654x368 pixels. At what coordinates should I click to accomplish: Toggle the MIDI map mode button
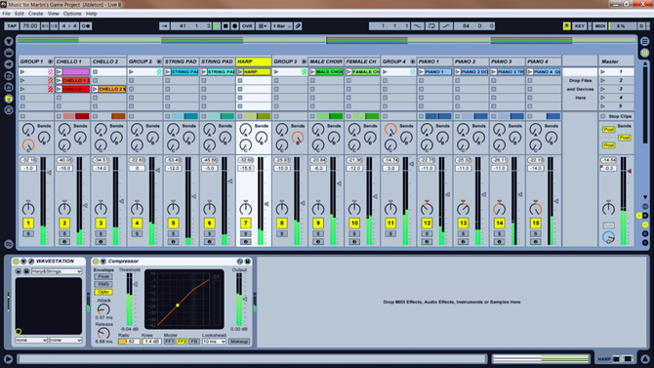point(599,26)
